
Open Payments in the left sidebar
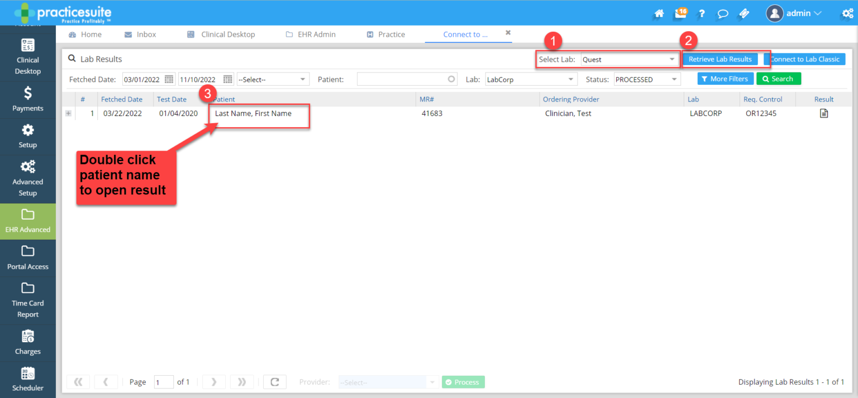click(28, 99)
